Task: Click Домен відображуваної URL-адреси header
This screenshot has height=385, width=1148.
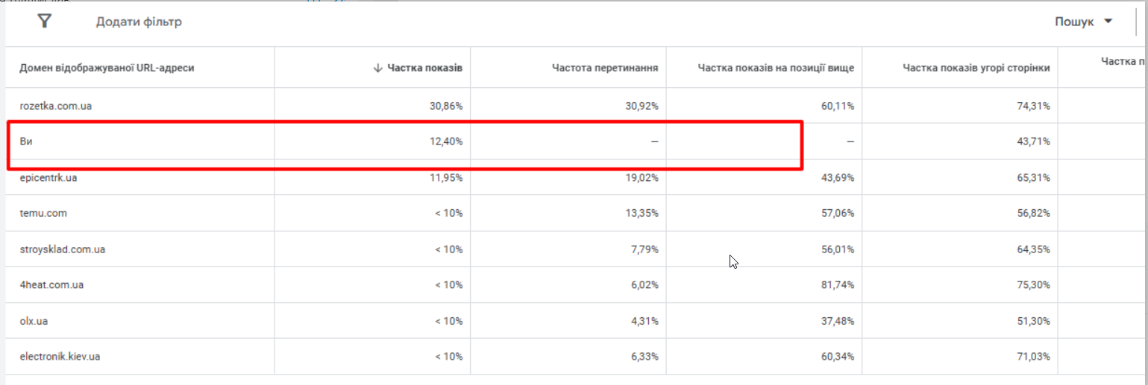Action: pos(107,68)
